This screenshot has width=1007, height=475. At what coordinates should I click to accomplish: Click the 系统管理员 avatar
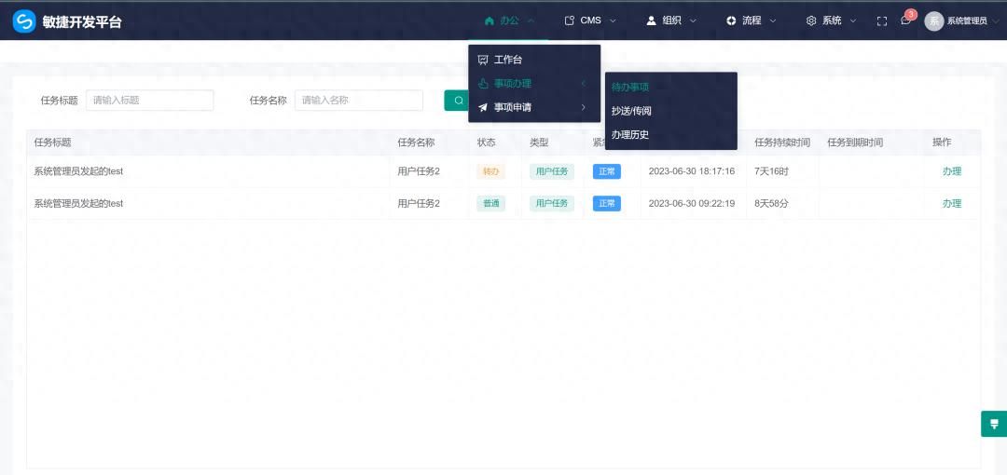tap(933, 20)
